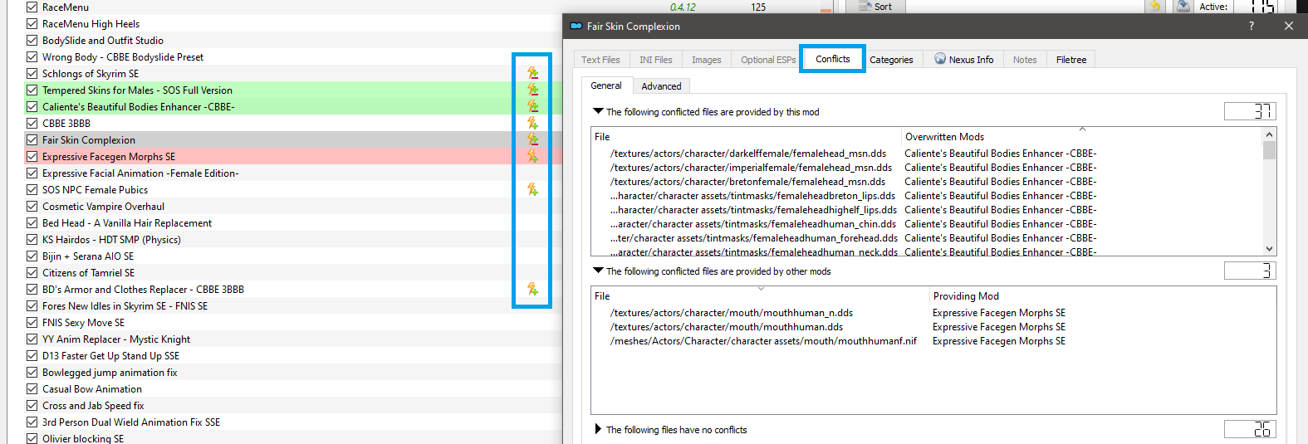This screenshot has width=1308, height=444.
Task: Collapse 'conflicted files are provided by this mod' section
Action: tap(598, 111)
